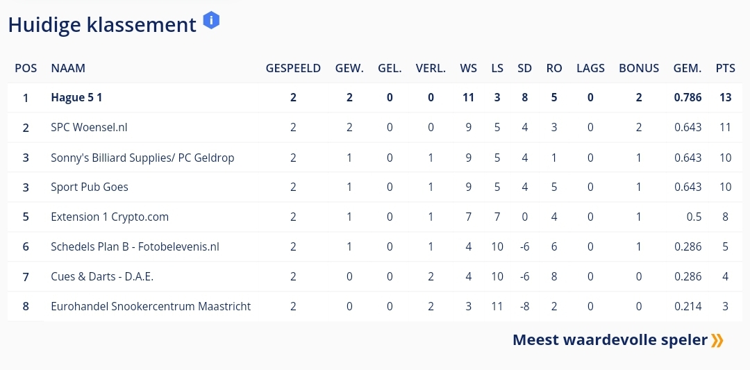The height and width of the screenshot is (370, 750).
Task: Open the Hague 5 1 team
Action: pyautogui.click(x=76, y=97)
